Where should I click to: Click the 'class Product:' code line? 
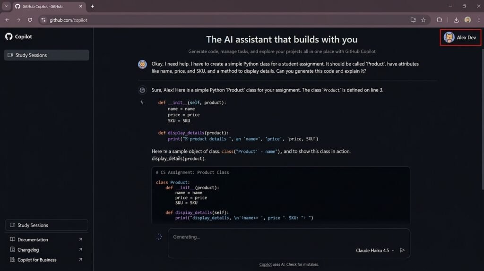173,183
